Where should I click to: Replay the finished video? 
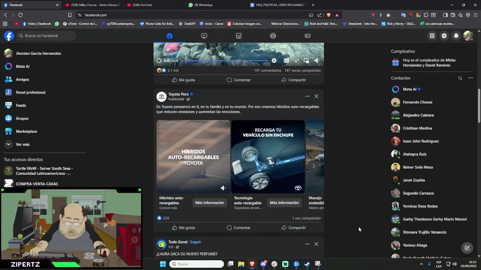[x=159, y=60]
